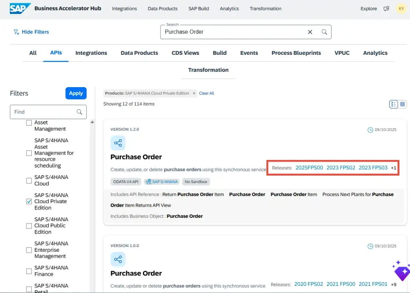Screen dimensions: 410x293
Task: Click the Purchase Order API network icon
Action: (118, 143)
